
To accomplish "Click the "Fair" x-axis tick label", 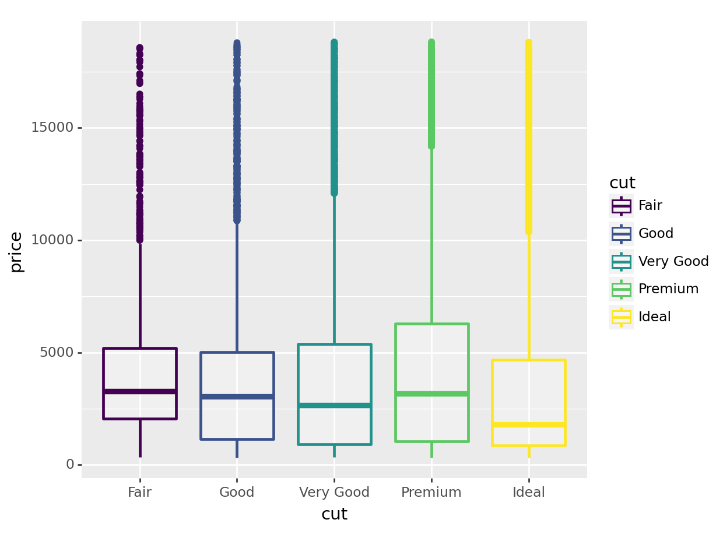I will (x=140, y=493).
